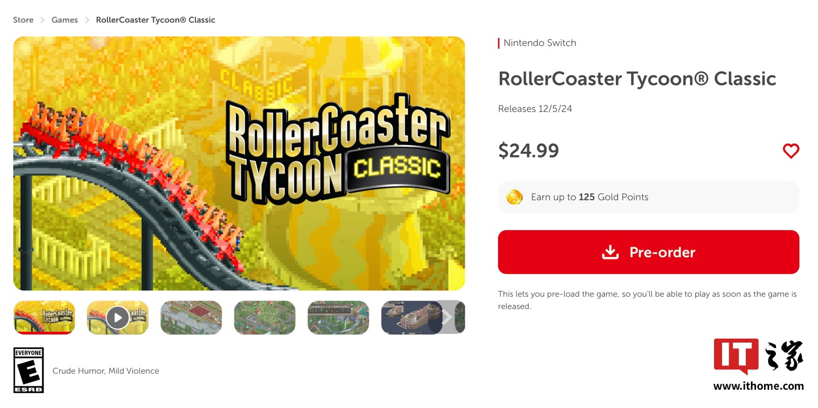This screenshot has height=408, width=818.
Task: Click the Nintendo Switch platform label
Action: pyautogui.click(x=540, y=43)
